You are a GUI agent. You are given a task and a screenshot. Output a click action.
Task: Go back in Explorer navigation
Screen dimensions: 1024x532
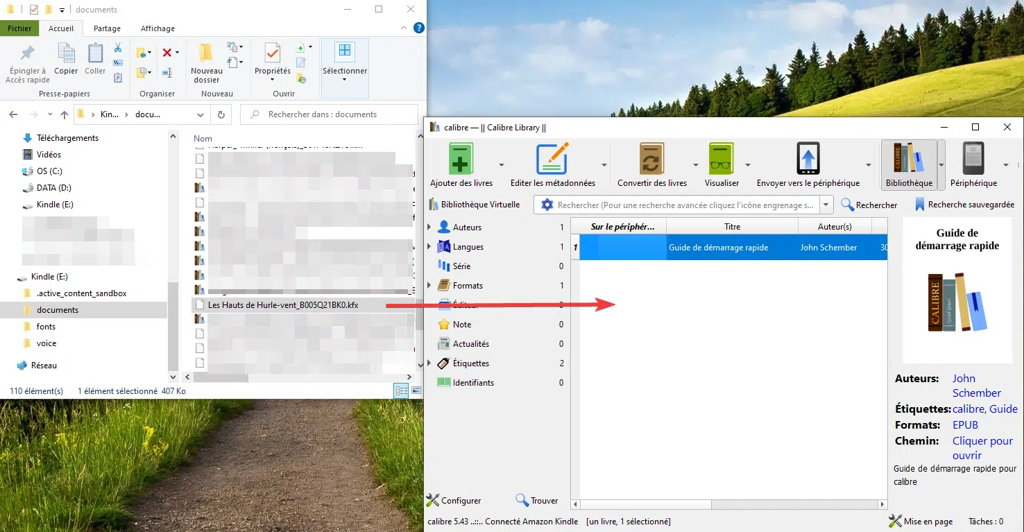(x=15, y=114)
